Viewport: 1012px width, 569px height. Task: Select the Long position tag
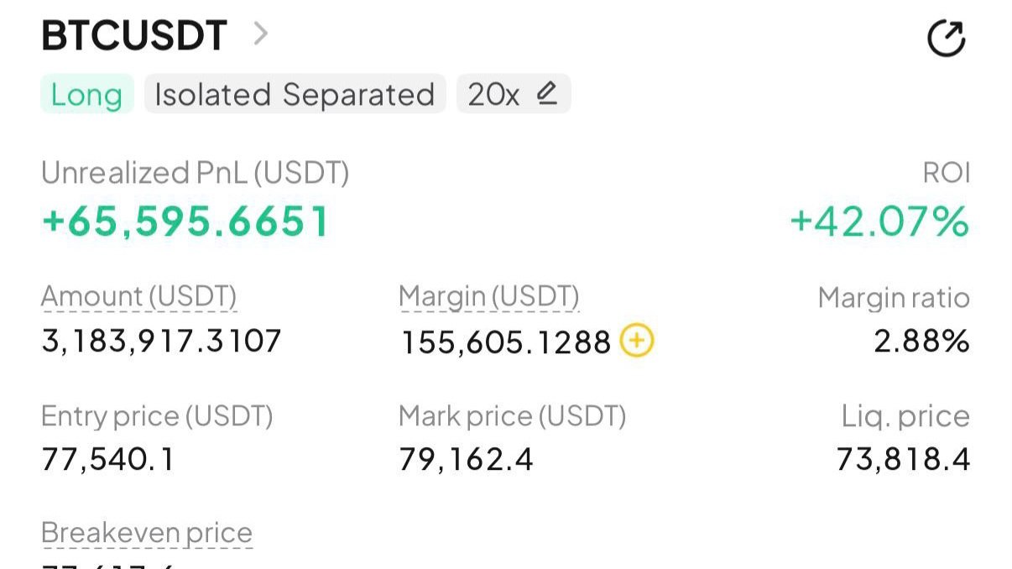click(86, 94)
